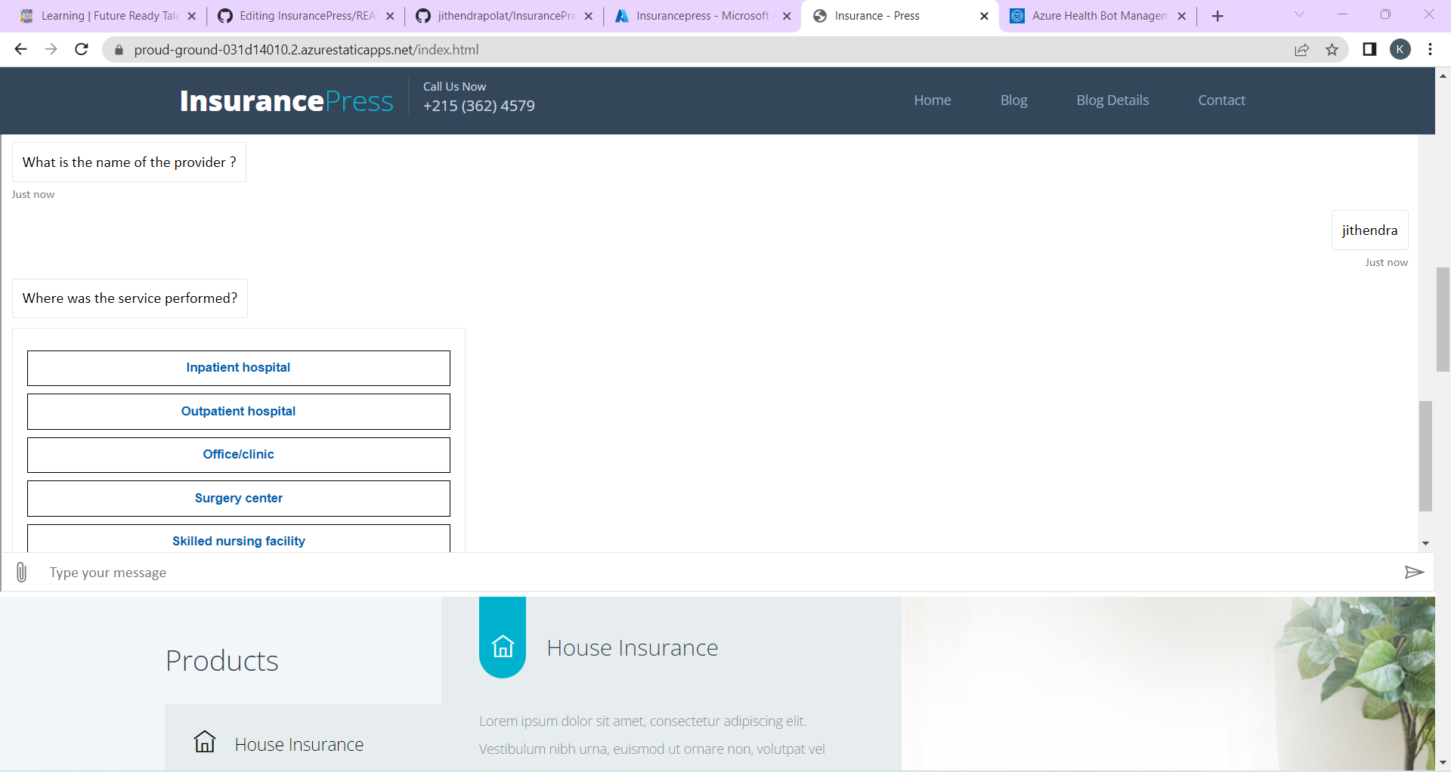This screenshot has width=1451, height=772.
Task: Open the Blog nav link
Action: point(1013,100)
